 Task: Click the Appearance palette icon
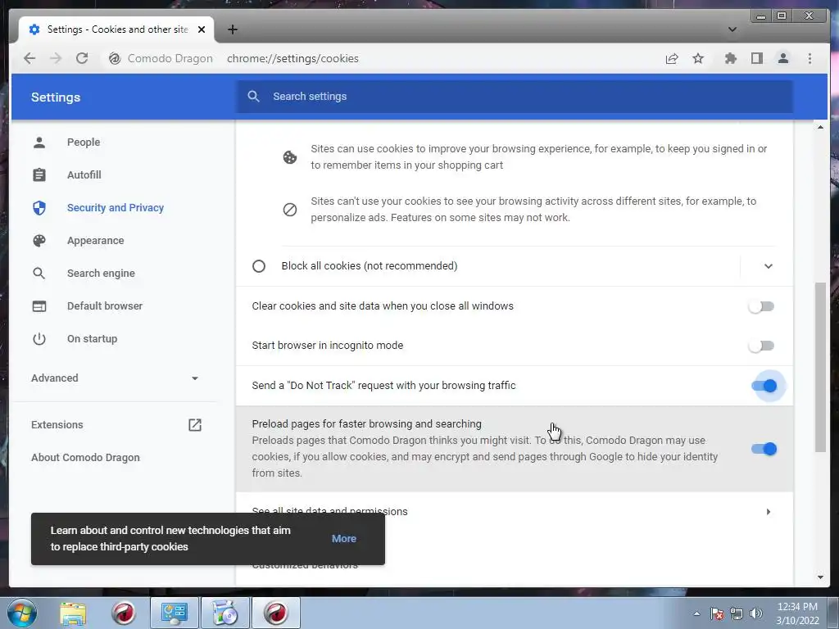(39, 241)
